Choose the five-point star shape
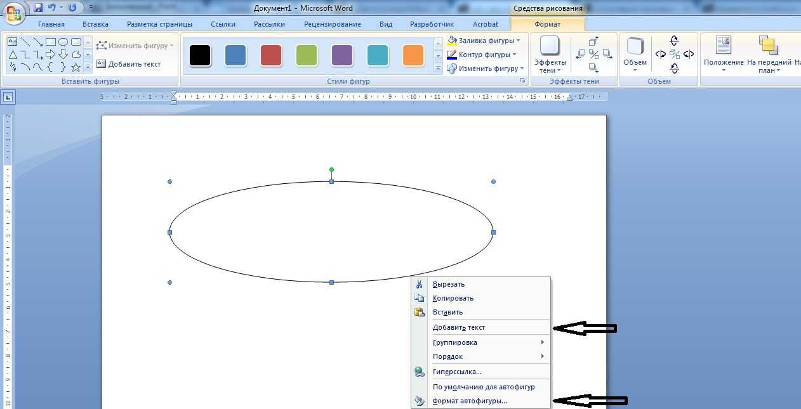The width and height of the screenshot is (801, 409). [x=76, y=67]
